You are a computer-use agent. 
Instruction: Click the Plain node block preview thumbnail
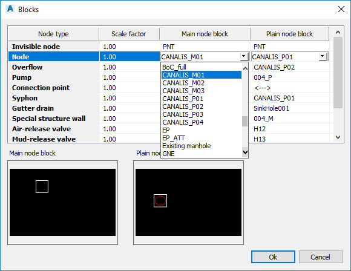(x=188, y=202)
